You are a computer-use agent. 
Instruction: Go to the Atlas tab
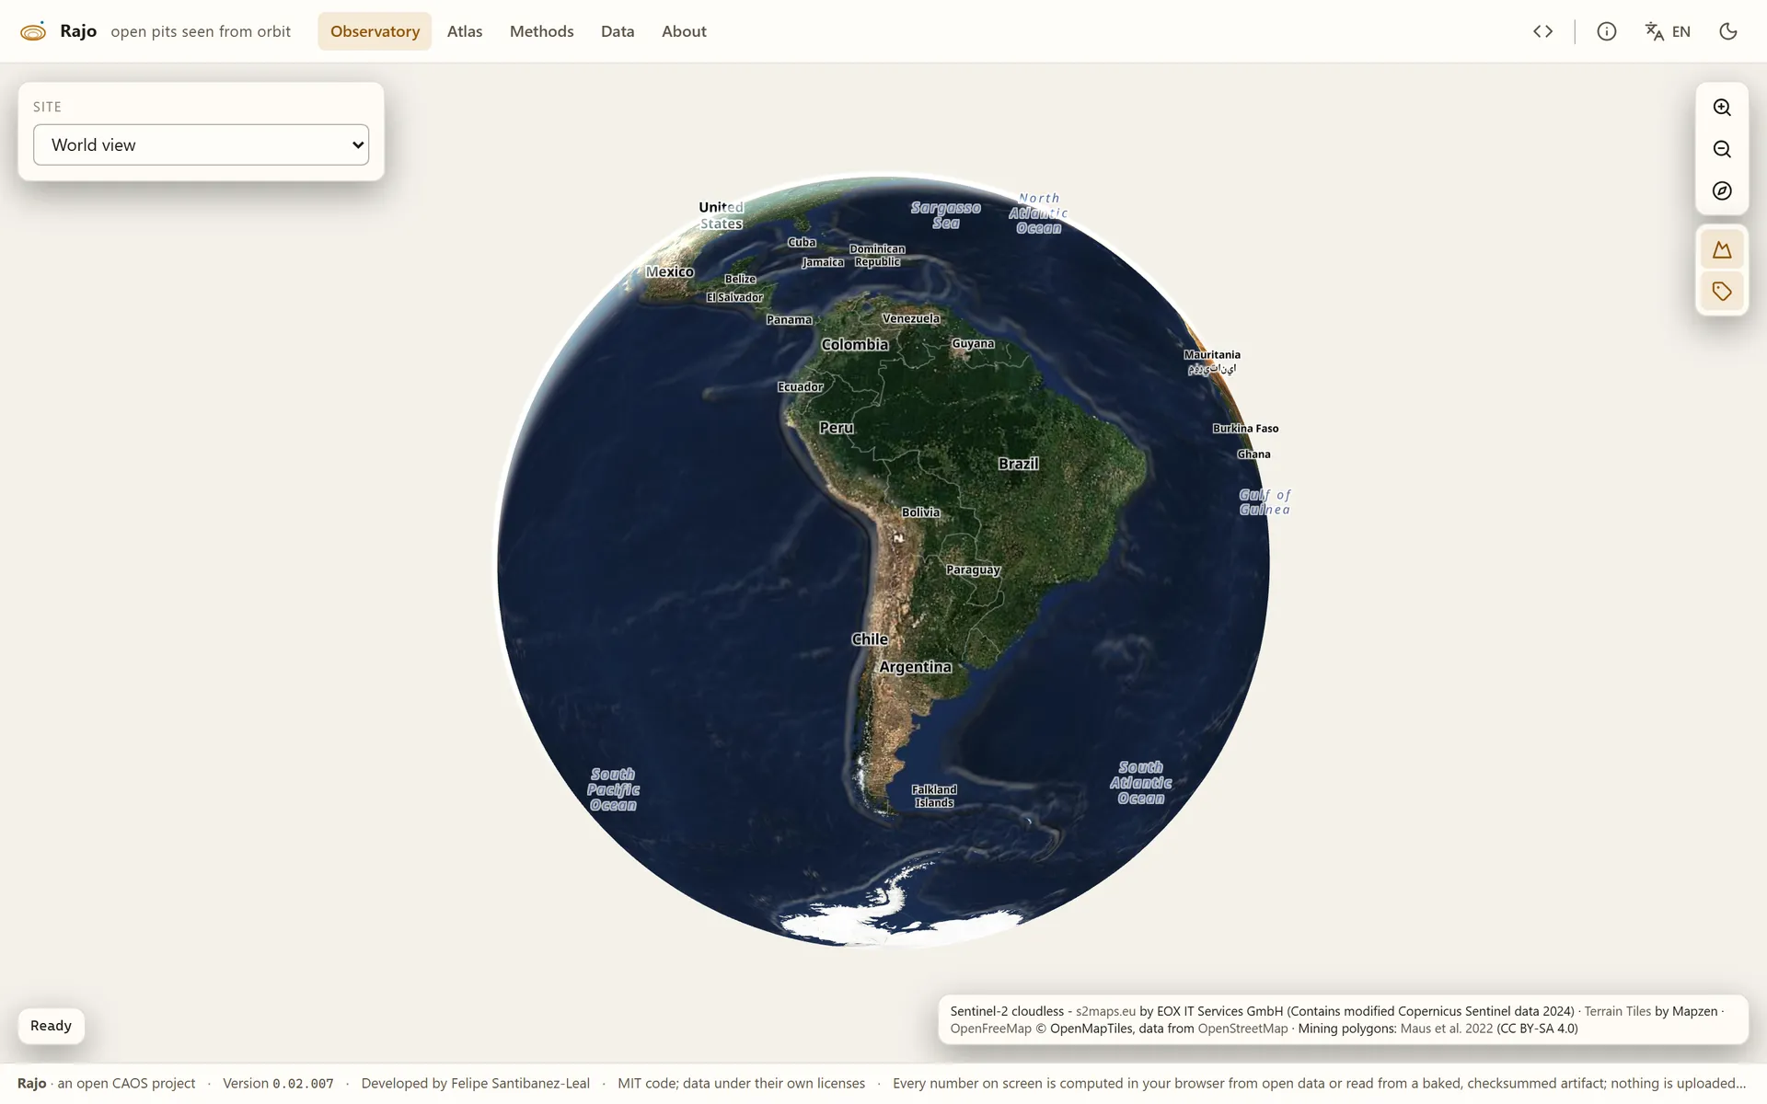pos(465,31)
